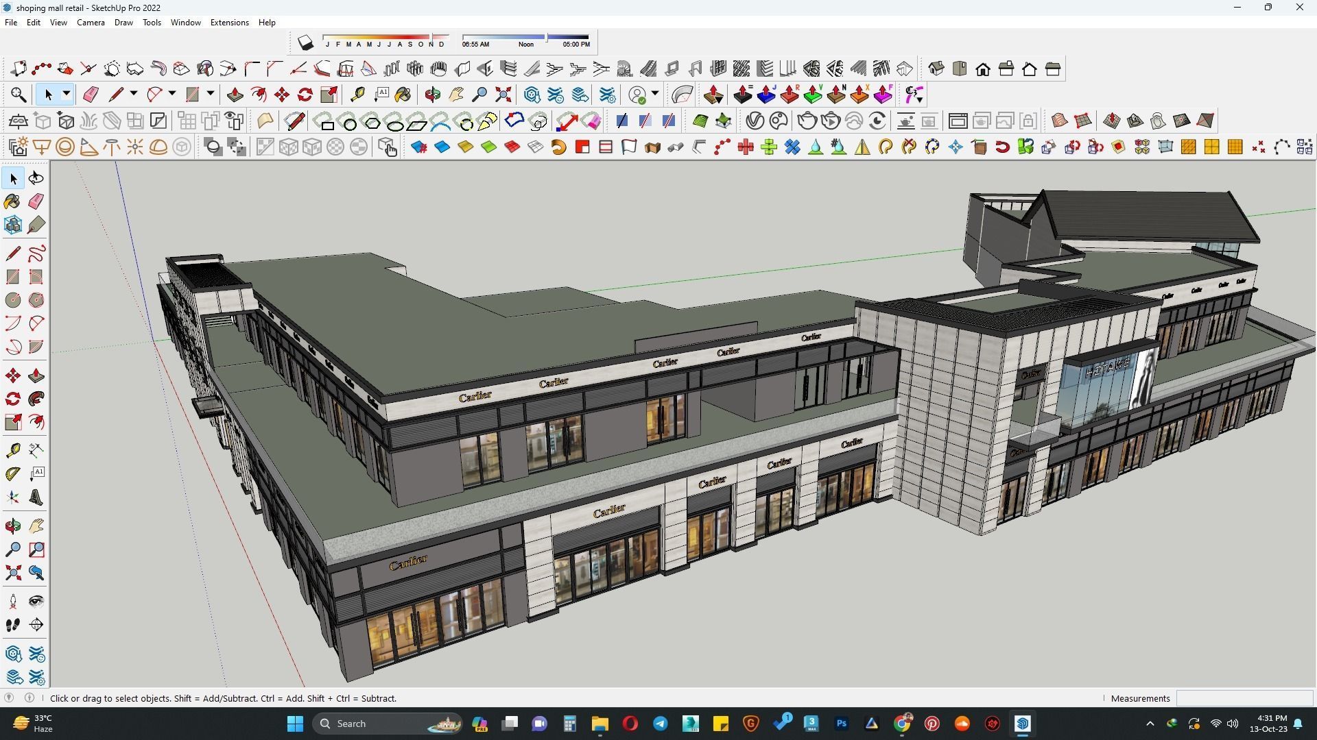Click the status bar question mark icon
The height and width of the screenshot is (740, 1317).
(8, 698)
